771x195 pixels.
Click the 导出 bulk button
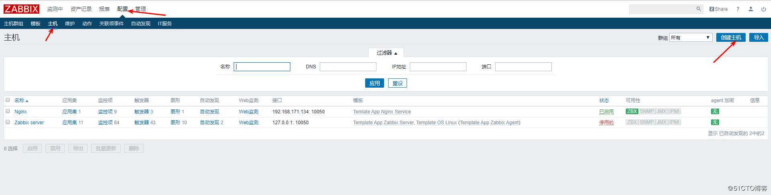click(78, 148)
